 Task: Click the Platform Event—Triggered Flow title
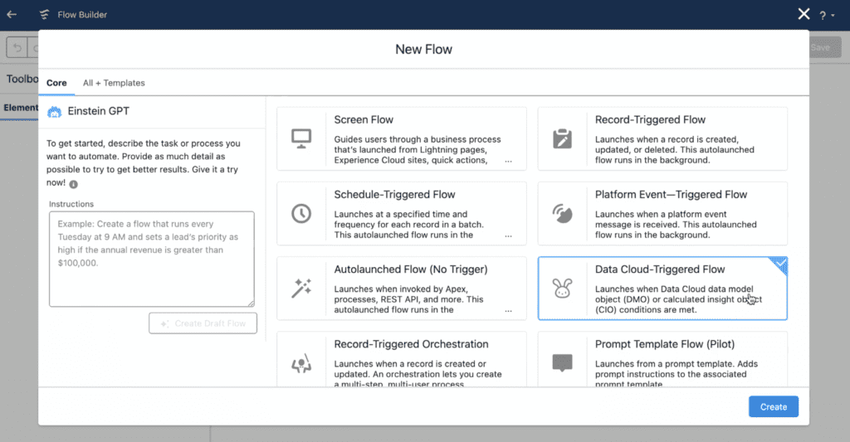click(x=671, y=194)
